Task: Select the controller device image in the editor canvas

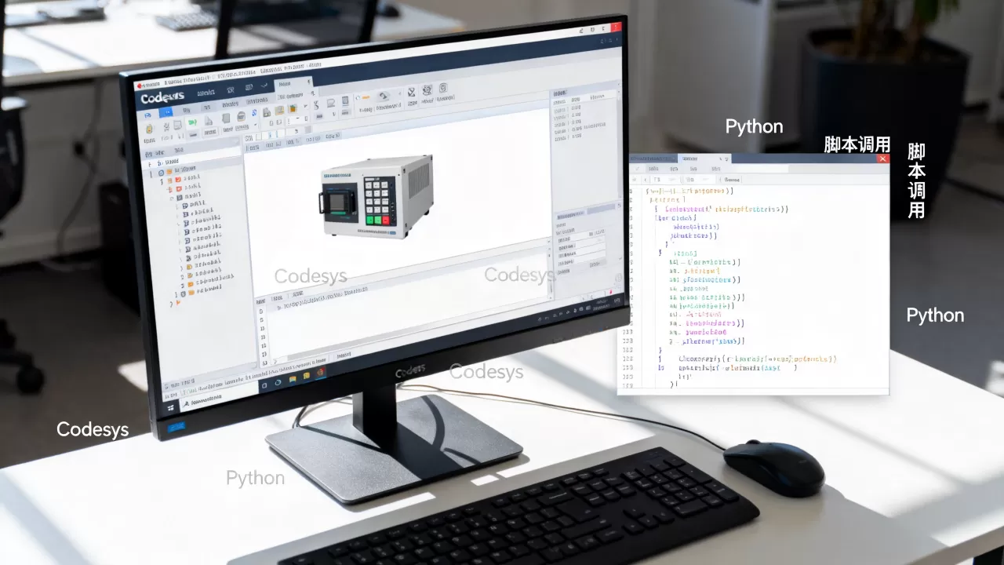Action: click(376, 196)
